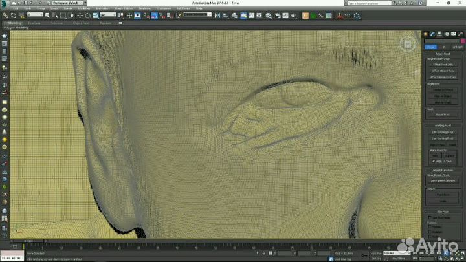Switch to the Modify command panel
This screenshot has width=466, height=262.
click(x=432, y=34)
